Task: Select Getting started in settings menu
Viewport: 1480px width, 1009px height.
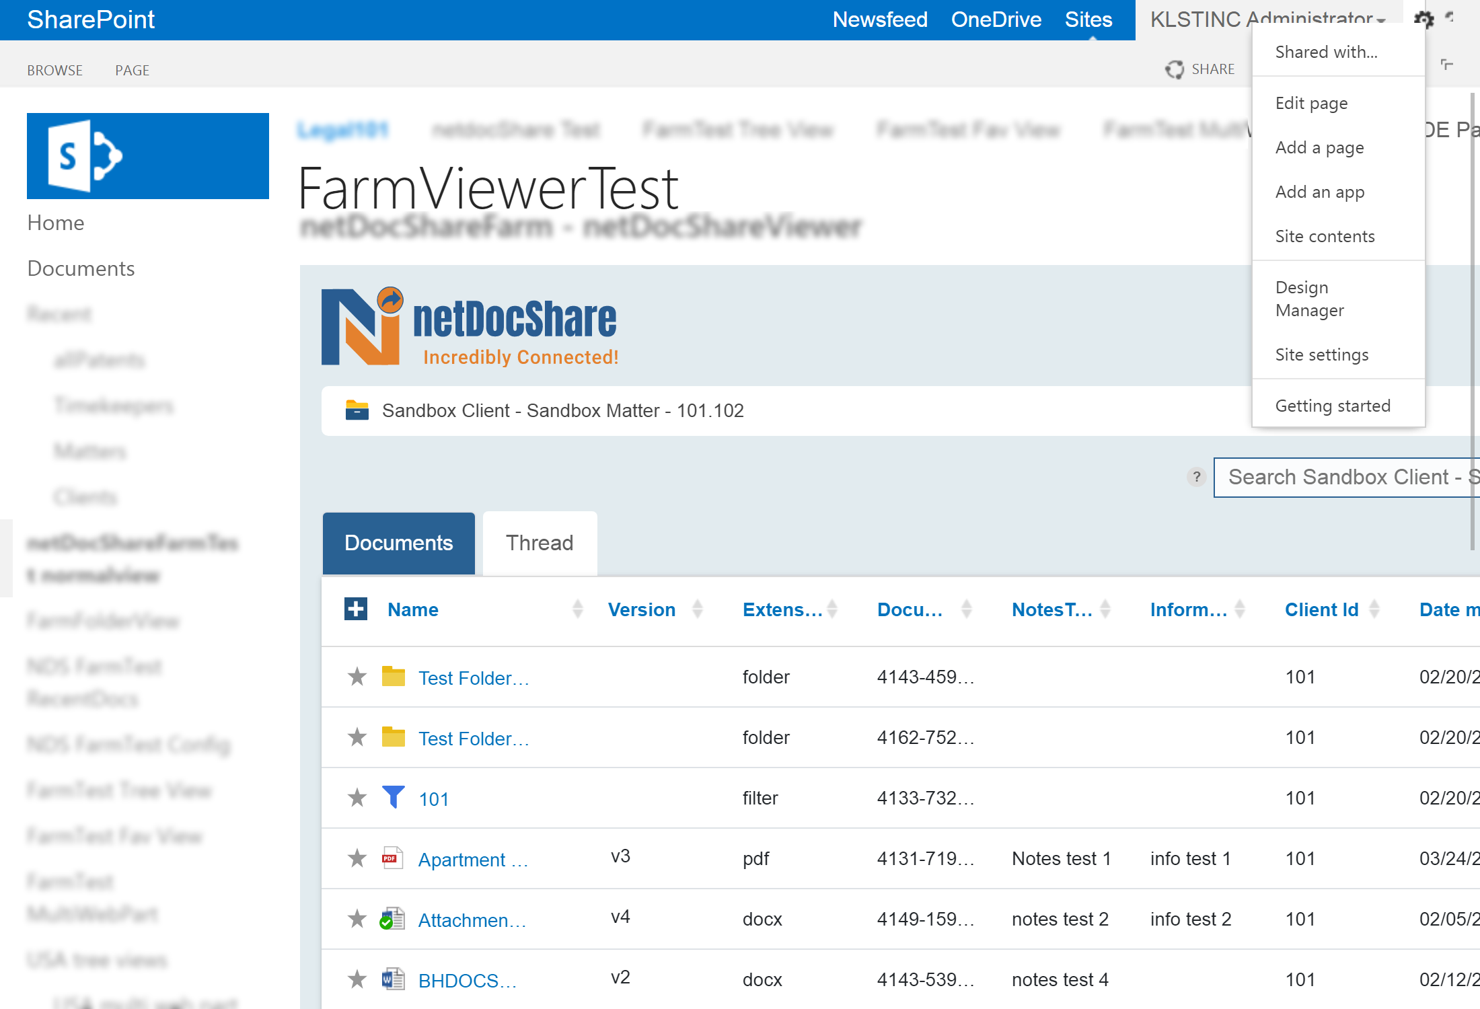Action: point(1332,406)
